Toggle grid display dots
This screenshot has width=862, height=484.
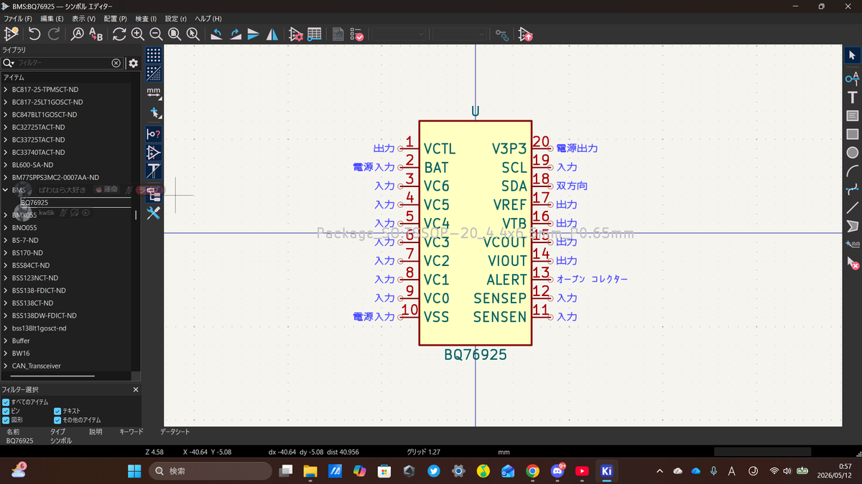coord(153,56)
